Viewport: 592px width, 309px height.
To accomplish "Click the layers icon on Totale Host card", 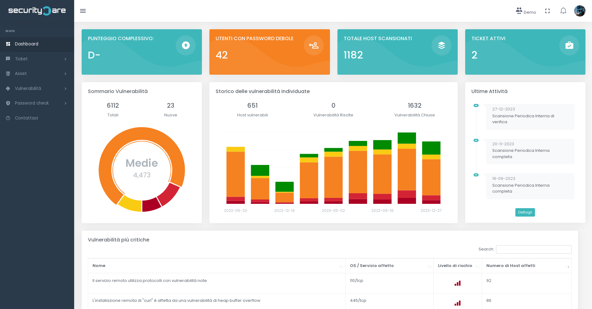I will pos(442,45).
